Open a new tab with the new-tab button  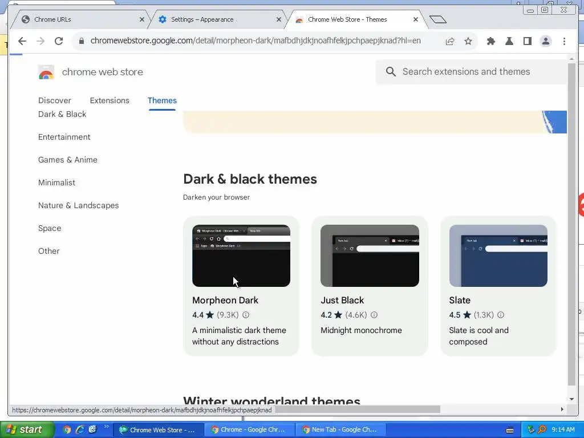coord(437,19)
